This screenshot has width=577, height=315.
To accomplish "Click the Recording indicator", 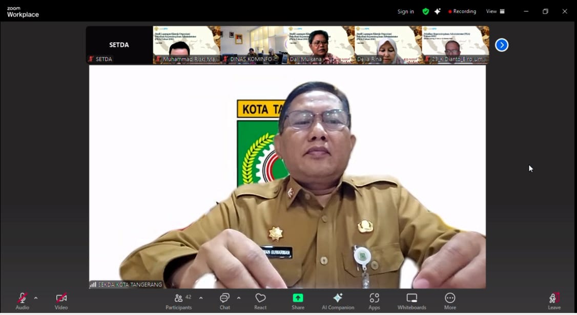I will pos(462,11).
